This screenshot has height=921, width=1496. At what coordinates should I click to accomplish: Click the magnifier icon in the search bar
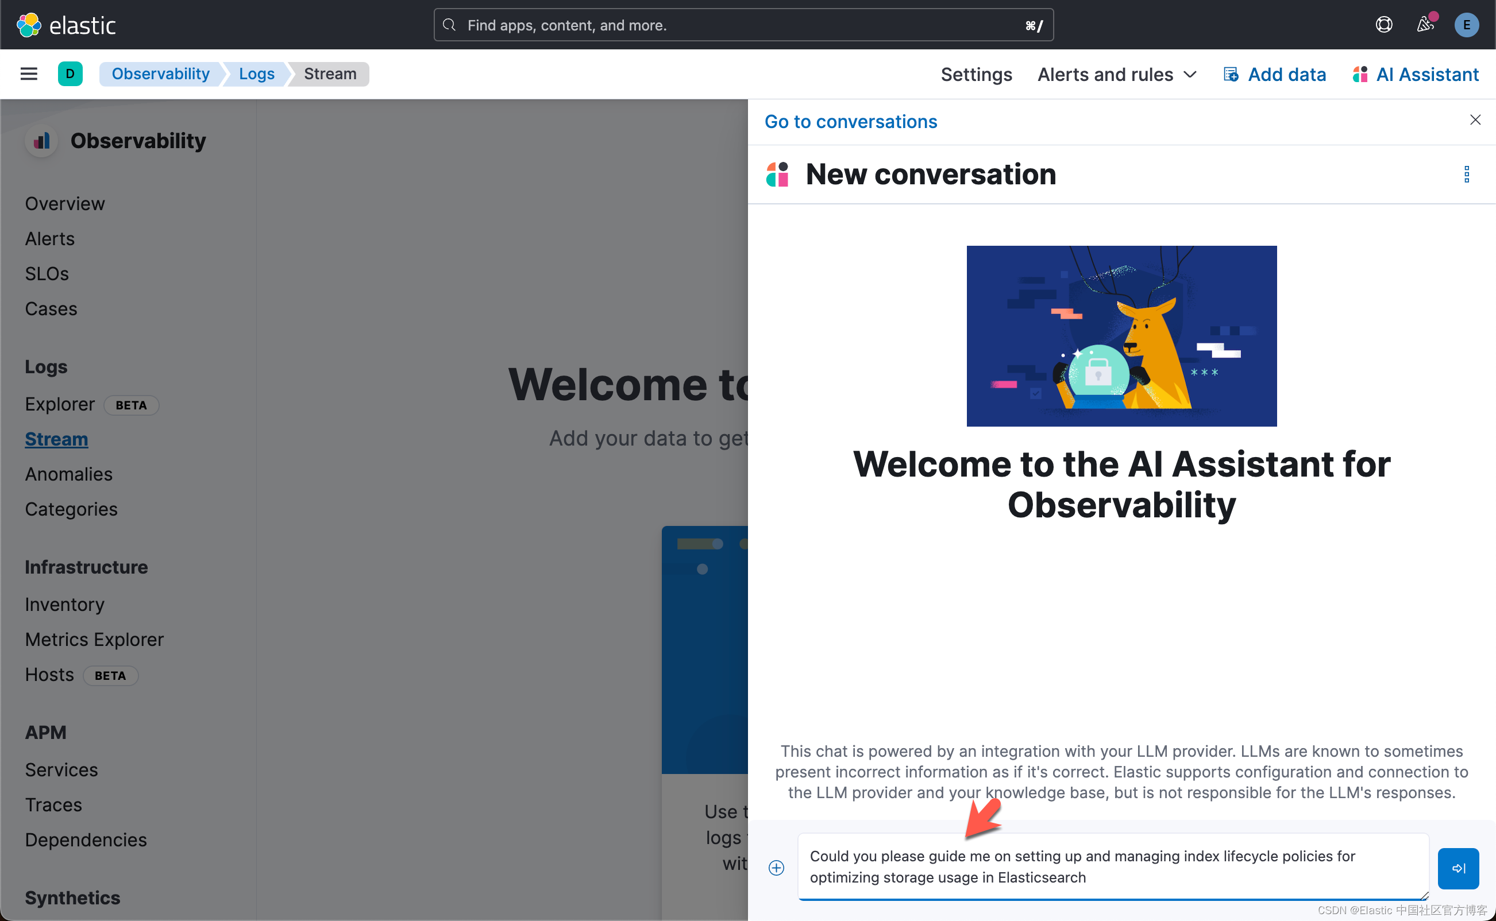tap(449, 25)
